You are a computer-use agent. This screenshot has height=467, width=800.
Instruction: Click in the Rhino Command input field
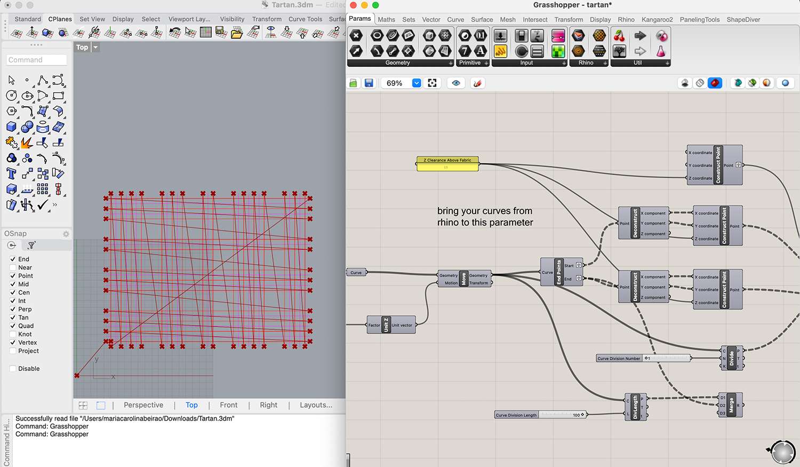pos(37,60)
